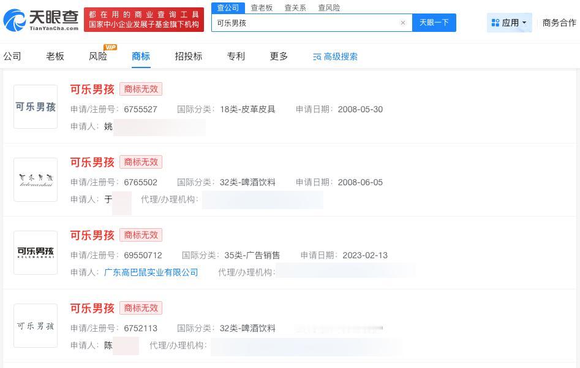The width and height of the screenshot is (580, 368).
Task: Click application date 2023-02-13
Action: coord(365,255)
